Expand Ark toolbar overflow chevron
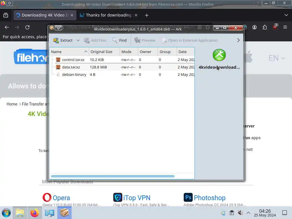The width and height of the screenshot is (292, 219). coord(238,40)
